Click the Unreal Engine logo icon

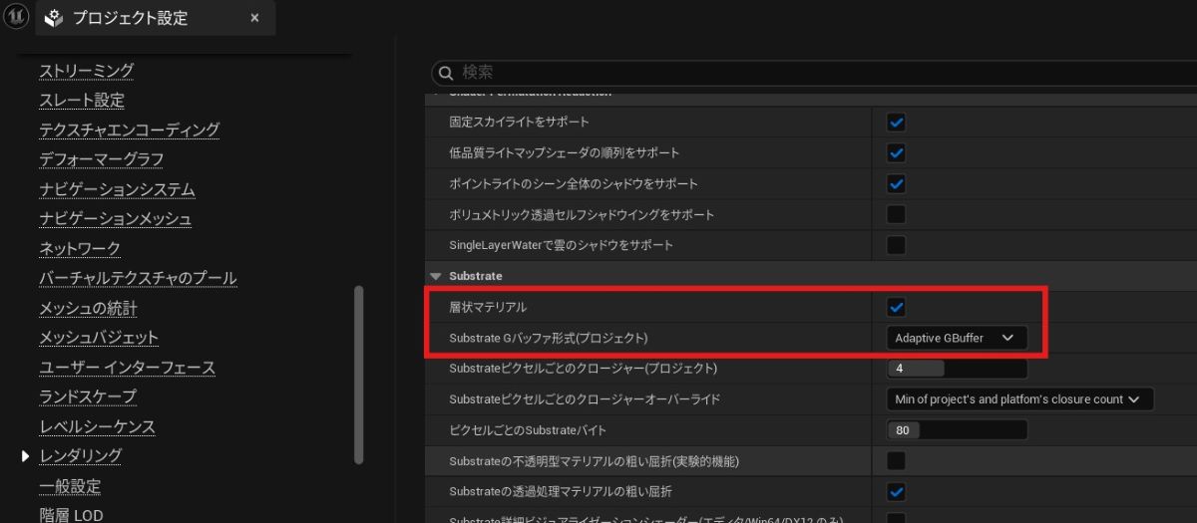pos(17,18)
